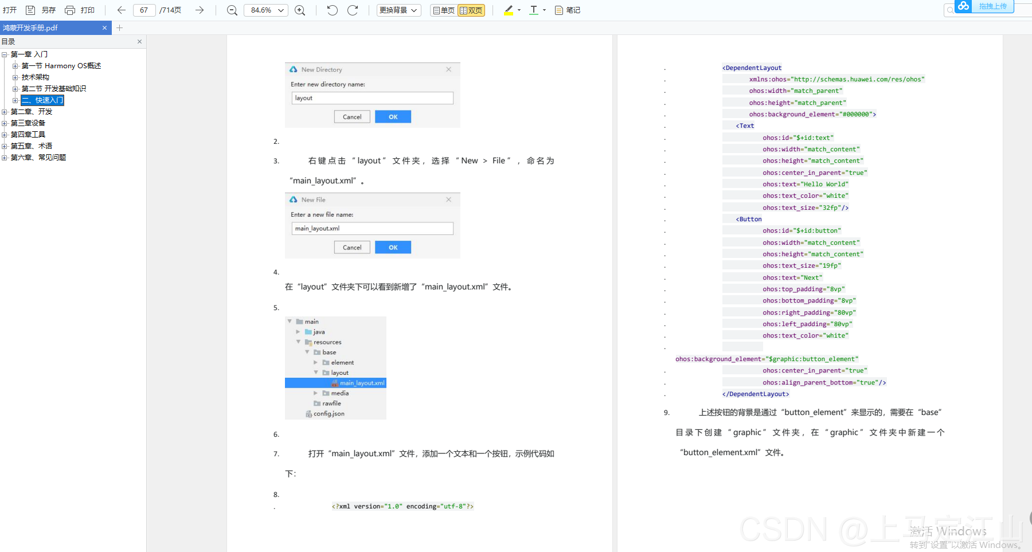
Task: Switch to 双页 double page view
Action: 471,10
